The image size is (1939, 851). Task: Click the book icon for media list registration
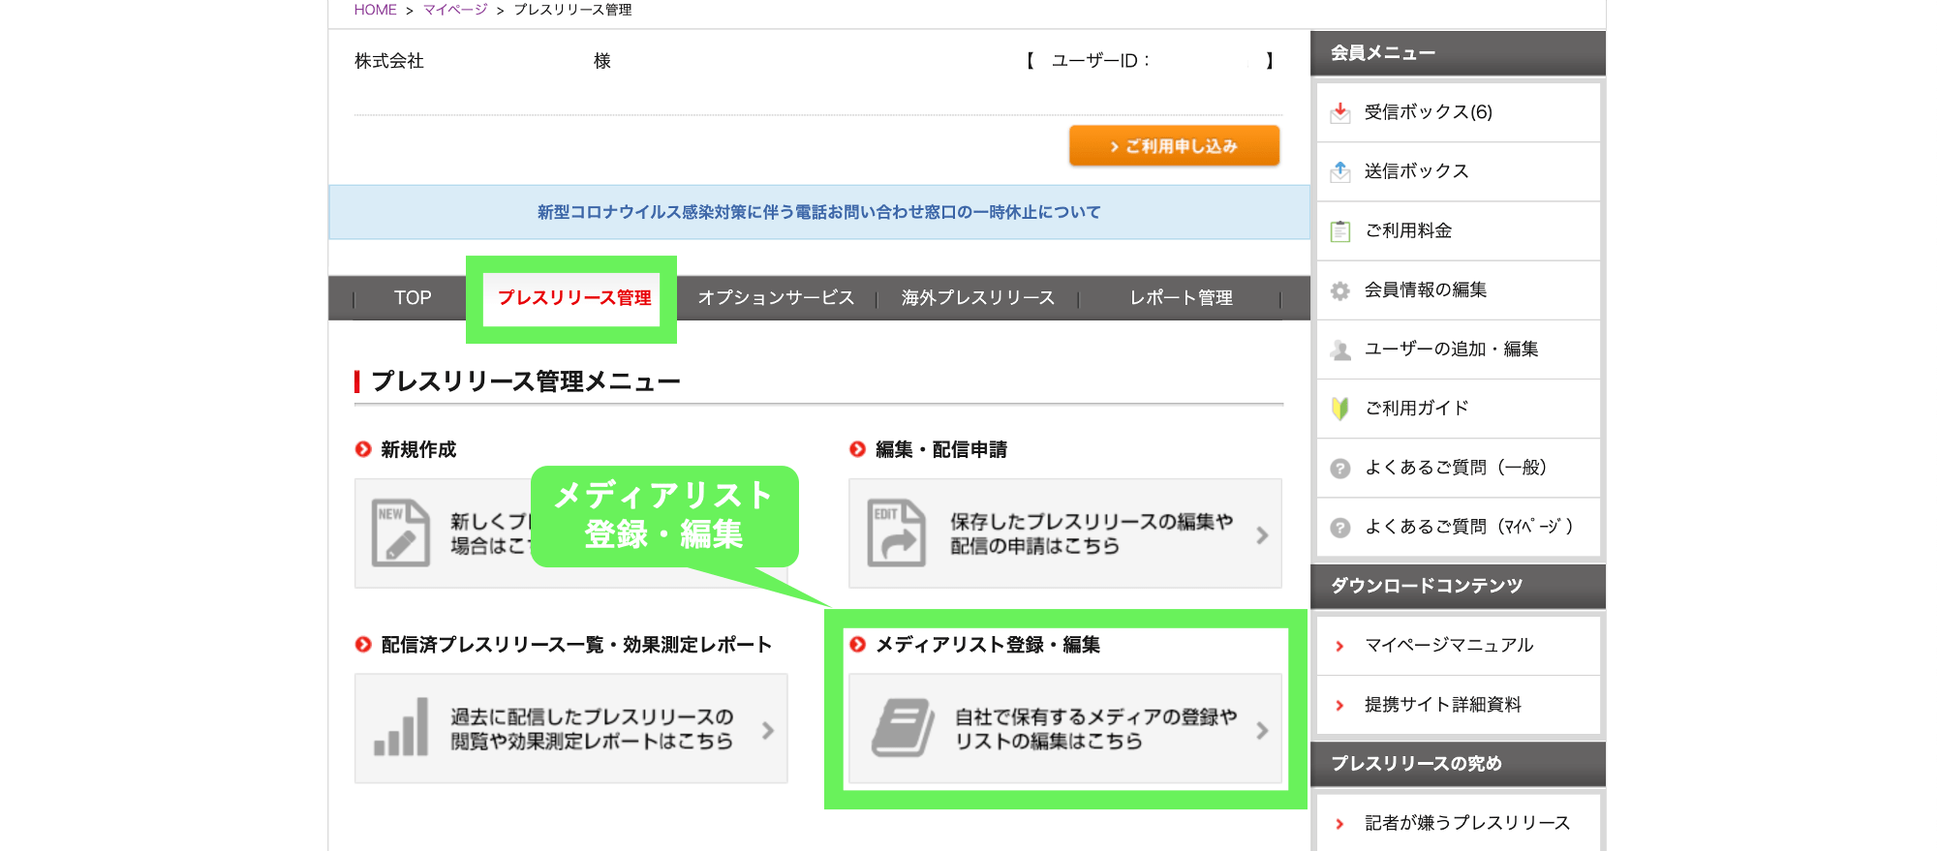(x=902, y=728)
